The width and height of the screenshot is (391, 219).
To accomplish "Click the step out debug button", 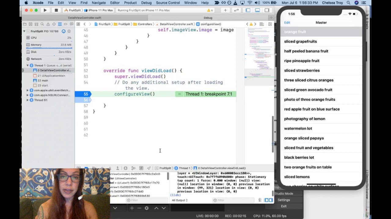I will tap(118, 168).
